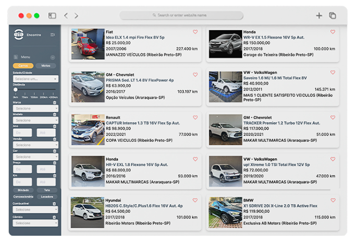Open the Modelo dropdown
The image size is (356, 242).
pyautogui.click(x=35, y=120)
